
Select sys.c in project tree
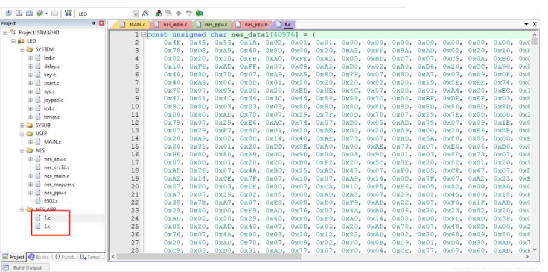[49, 91]
